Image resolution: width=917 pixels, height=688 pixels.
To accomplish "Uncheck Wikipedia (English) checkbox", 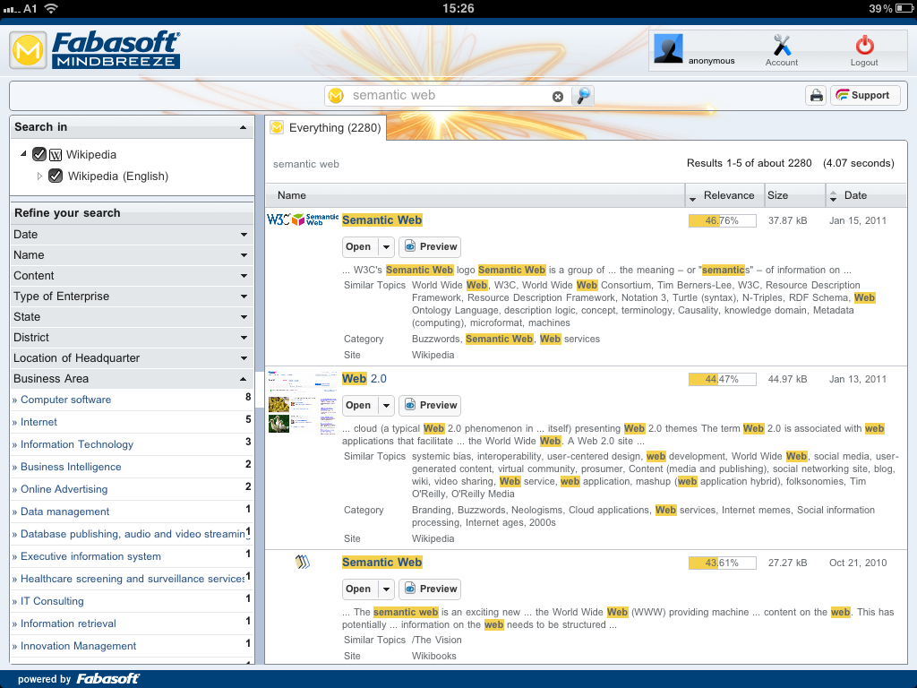I will (x=56, y=176).
